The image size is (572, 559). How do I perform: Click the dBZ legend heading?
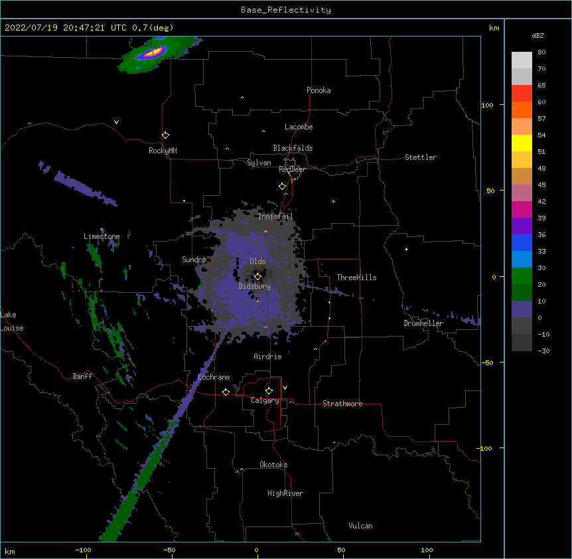tap(537, 36)
